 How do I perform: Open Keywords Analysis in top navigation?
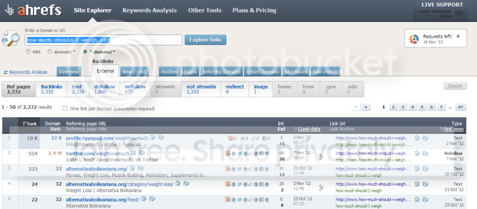(x=150, y=10)
